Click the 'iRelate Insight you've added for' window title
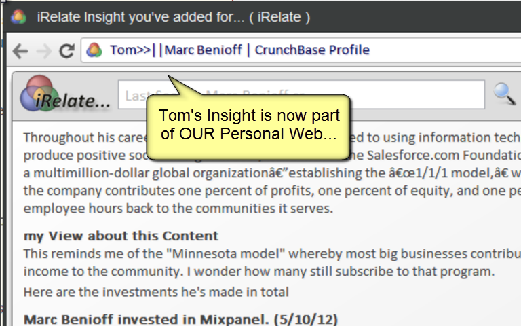Image resolution: width=521 pixels, height=326 pixels. [x=174, y=17]
